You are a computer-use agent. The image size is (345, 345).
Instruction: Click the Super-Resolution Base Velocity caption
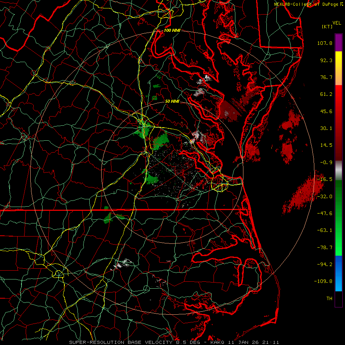(x=121, y=342)
